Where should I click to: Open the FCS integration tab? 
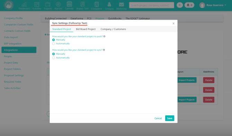89,18
